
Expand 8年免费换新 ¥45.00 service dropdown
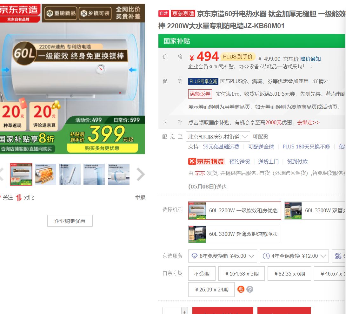point(223,256)
